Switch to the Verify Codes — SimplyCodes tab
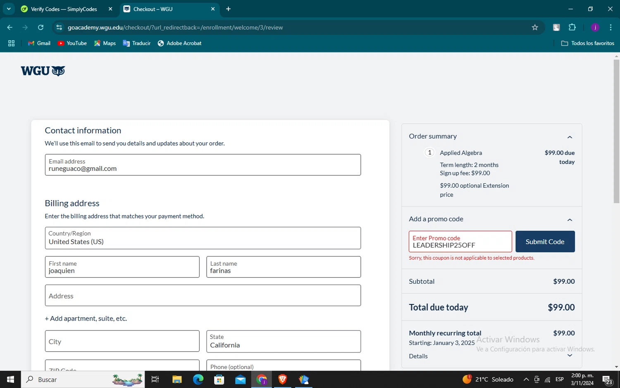The height and width of the screenshot is (388, 620). pyautogui.click(x=64, y=9)
